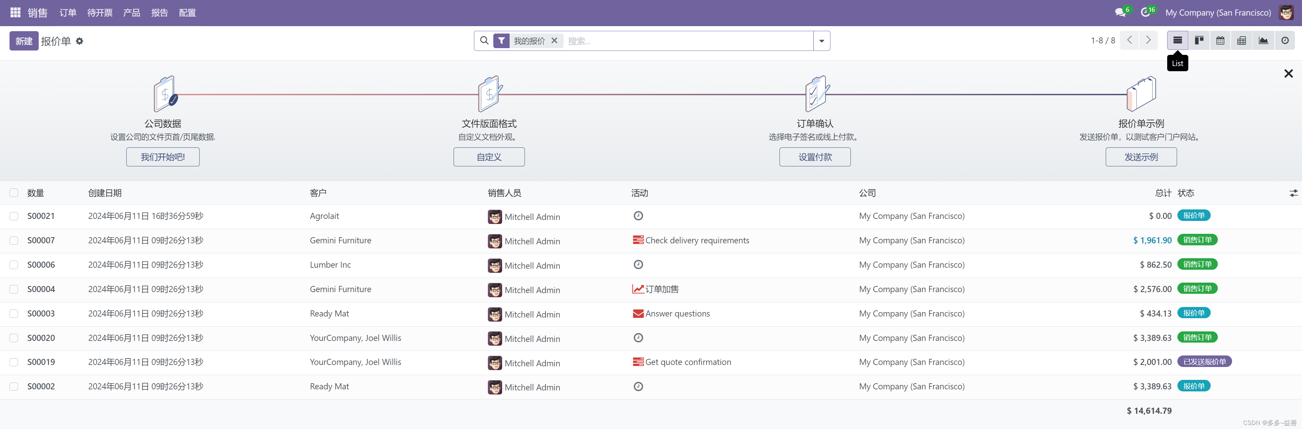Select checkbox for order S00007
This screenshot has height=429, width=1302.
click(x=14, y=241)
